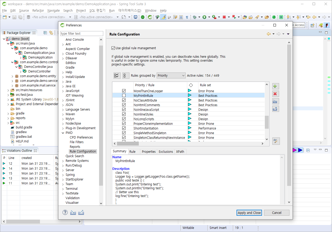Image resolution: width=332 pixels, height=232 pixels.
Task: Click the red X remove rule icon
Action: click(x=275, y=94)
